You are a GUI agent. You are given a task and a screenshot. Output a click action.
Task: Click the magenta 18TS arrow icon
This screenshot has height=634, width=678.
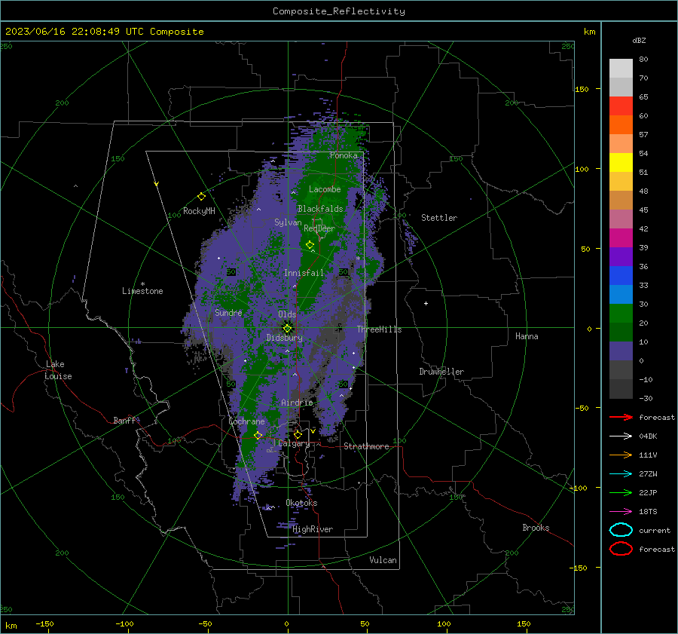621,512
